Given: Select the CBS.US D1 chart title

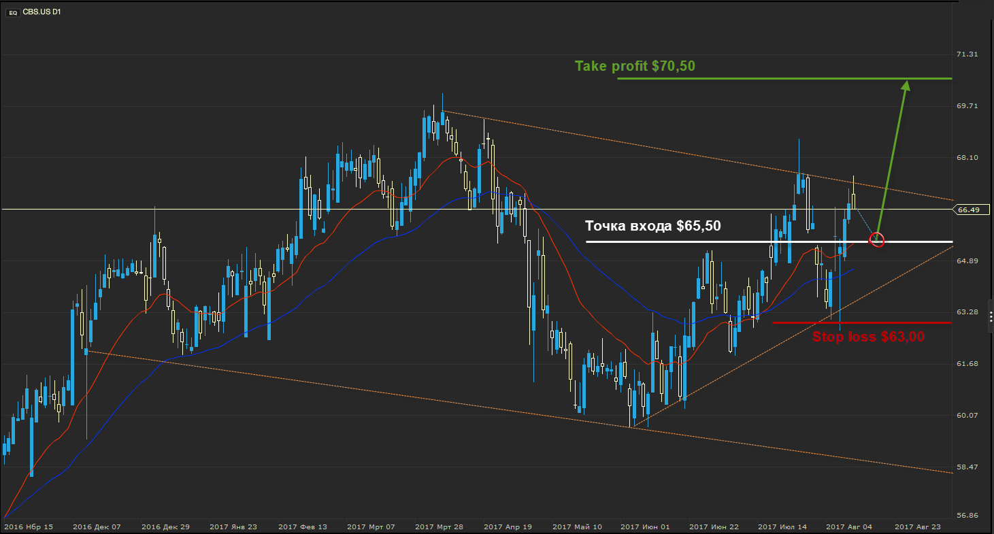Looking at the screenshot, I should pyautogui.click(x=42, y=12).
